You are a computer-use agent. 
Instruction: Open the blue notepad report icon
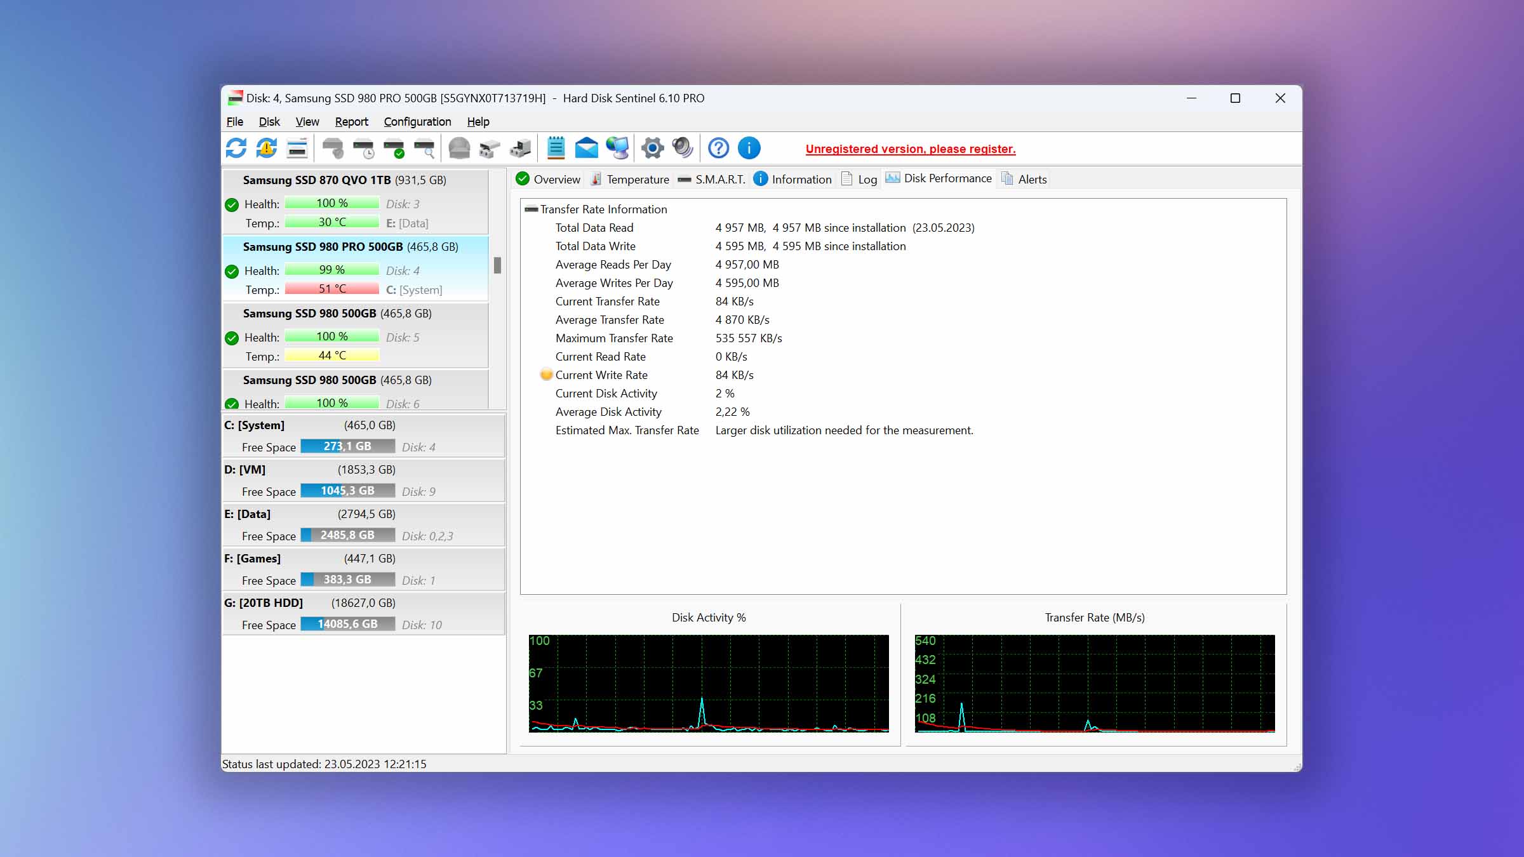pos(556,149)
